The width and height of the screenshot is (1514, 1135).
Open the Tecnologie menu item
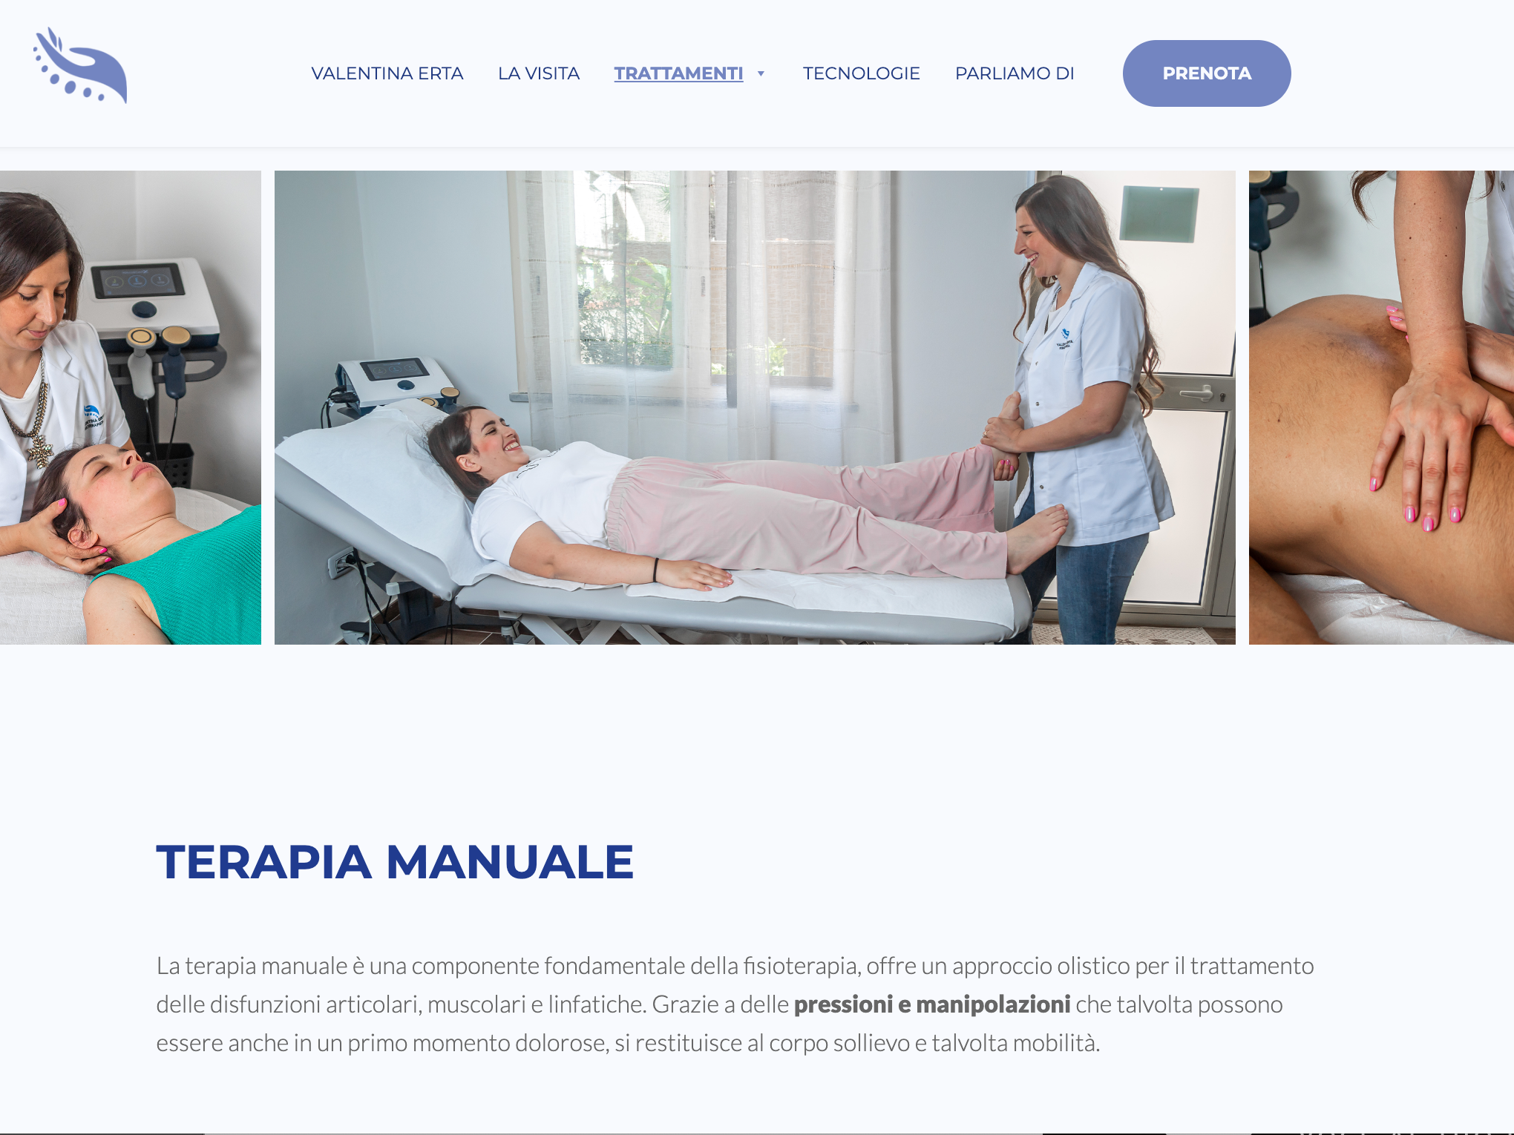[x=862, y=73]
